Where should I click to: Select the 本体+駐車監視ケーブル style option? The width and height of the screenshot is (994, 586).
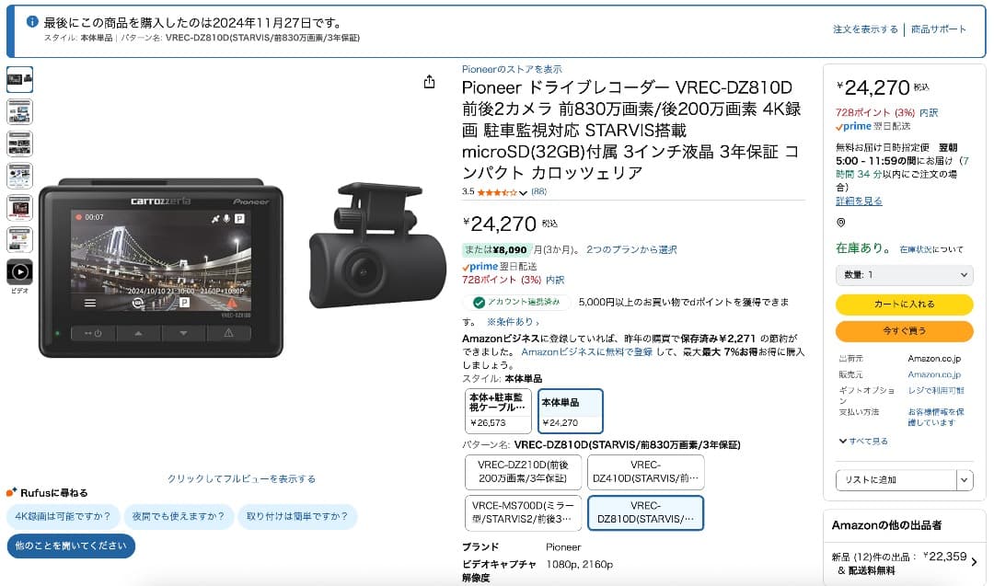click(x=496, y=410)
